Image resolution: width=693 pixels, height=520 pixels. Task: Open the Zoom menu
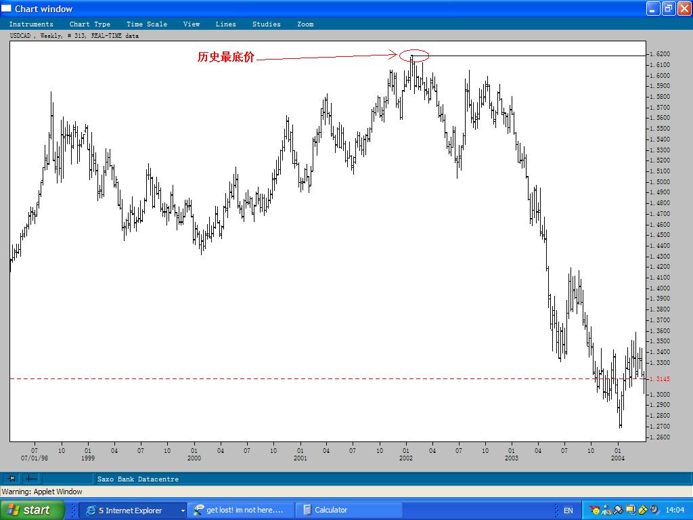point(305,24)
